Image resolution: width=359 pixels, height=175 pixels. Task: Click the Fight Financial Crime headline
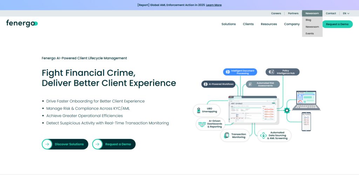coord(89,73)
